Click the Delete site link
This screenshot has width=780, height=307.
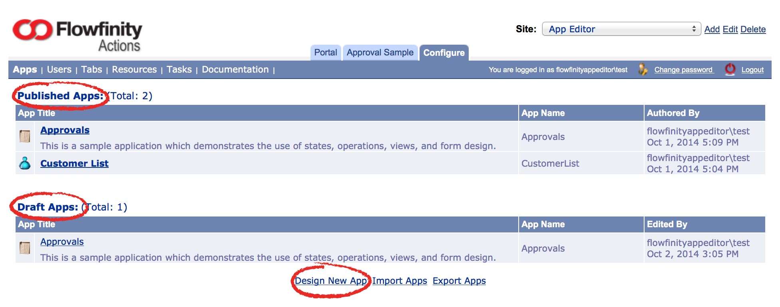coord(753,30)
